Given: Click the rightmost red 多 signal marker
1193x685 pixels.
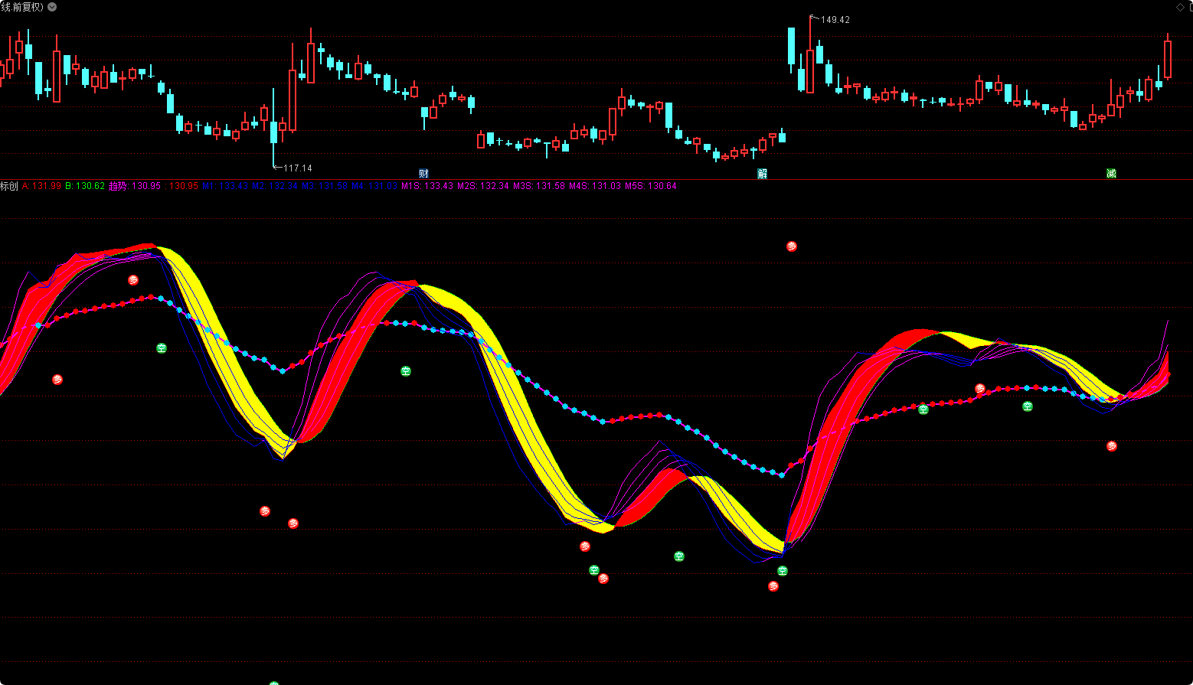Looking at the screenshot, I should [x=1112, y=446].
